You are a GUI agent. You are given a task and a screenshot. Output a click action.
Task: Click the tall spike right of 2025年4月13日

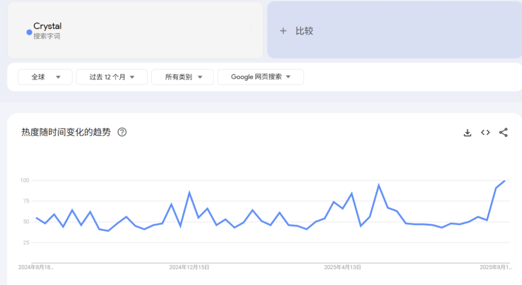coord(379,185)
